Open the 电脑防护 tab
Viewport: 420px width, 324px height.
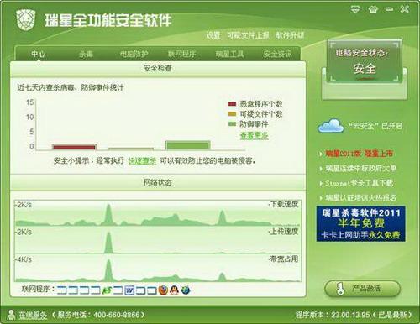pyautogui.click(x=134, y=54)
